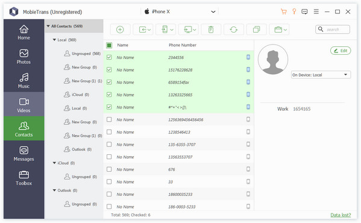Image resolution: width=361 pixels, height=223 pixels.
Task: Open the Data lost? link
Action: pos(341,215)
